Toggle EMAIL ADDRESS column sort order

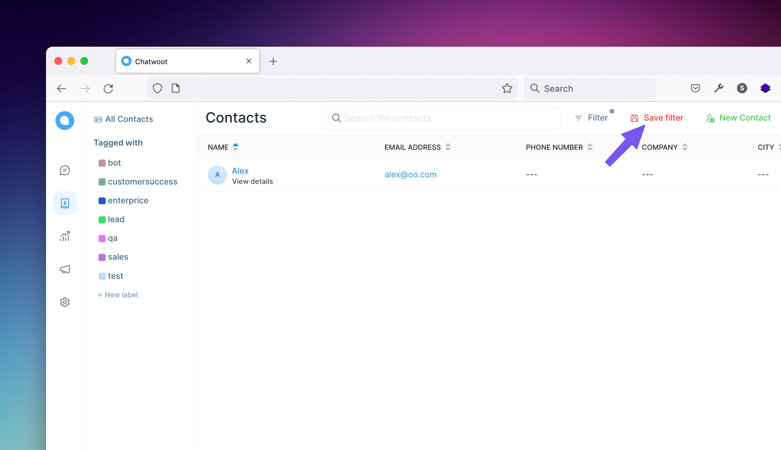448,147
